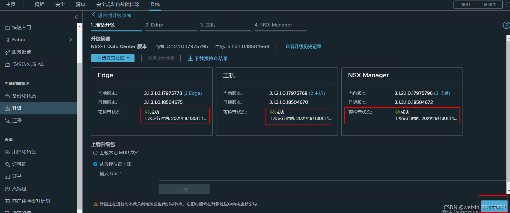The width and height of the screenshot is (510, 213).
Task: Click the warning triangle icon at bottom
Action: (96, 204)
